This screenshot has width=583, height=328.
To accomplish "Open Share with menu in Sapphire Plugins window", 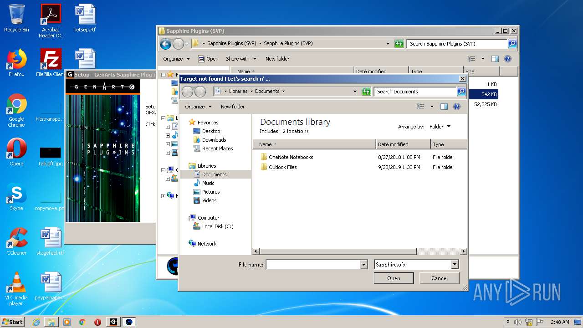I will [x=241, y=59].
